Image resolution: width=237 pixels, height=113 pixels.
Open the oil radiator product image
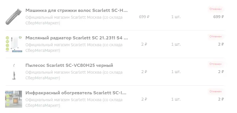click(14, 44)
